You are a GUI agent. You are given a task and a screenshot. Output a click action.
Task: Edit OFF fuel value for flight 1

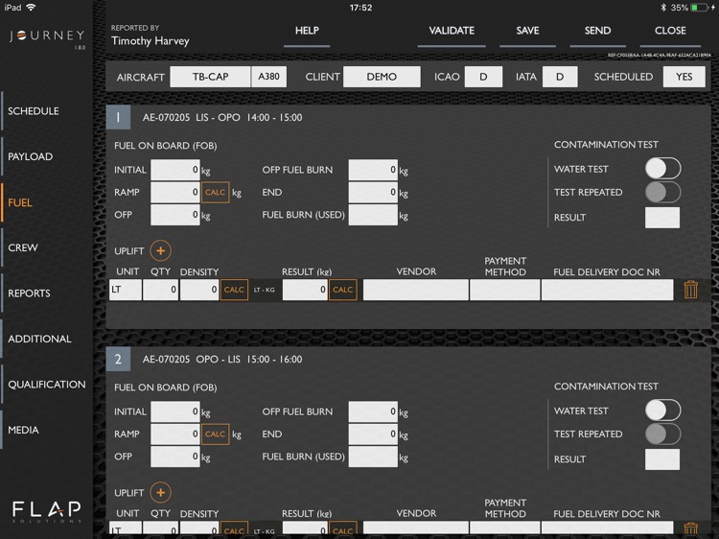tap(175, 215)
